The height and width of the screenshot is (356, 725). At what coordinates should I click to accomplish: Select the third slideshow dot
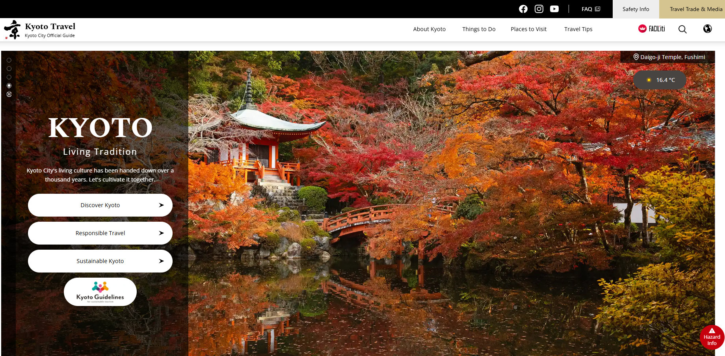tap(9, 77)
